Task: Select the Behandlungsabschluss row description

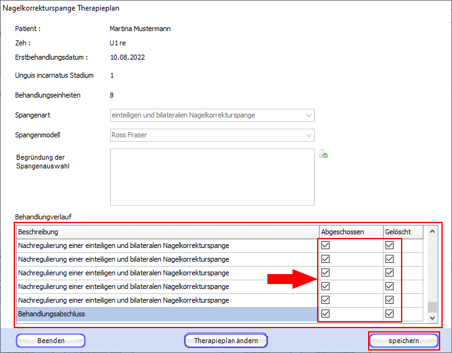Action: 167,314
